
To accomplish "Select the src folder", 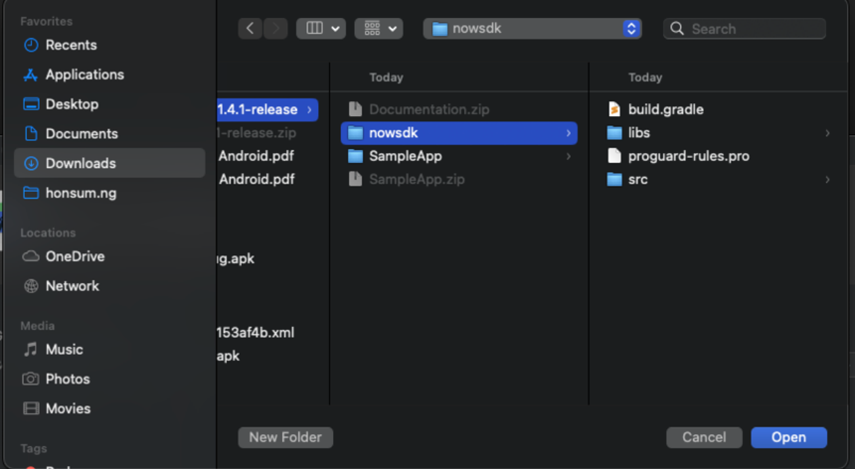I will (719, 179).
